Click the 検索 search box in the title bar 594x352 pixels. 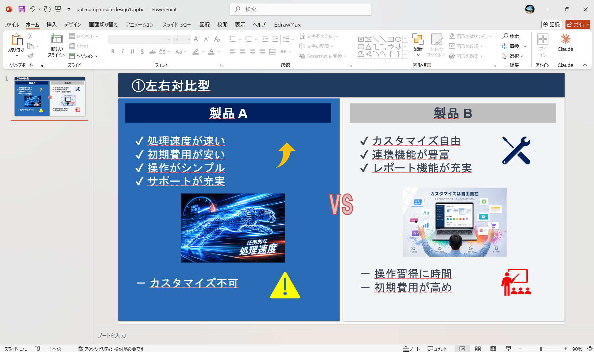(301, 9)
